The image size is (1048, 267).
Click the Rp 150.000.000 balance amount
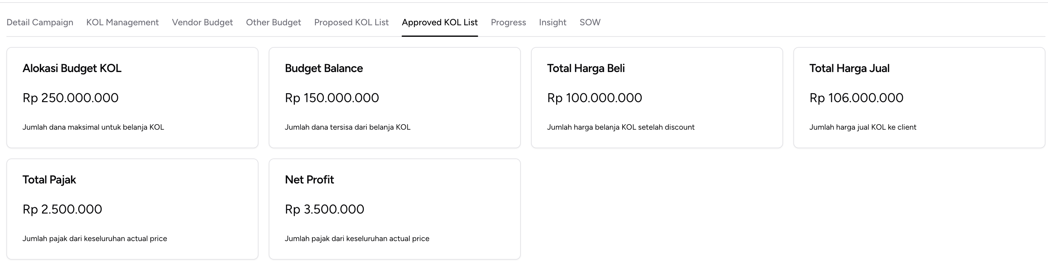click(332, 97)
